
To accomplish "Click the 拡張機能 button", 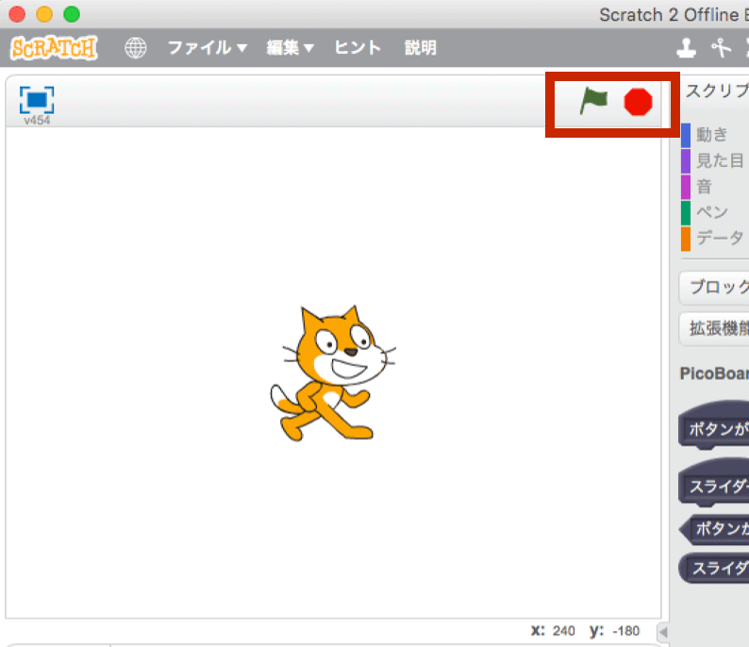I will point(714,328).
